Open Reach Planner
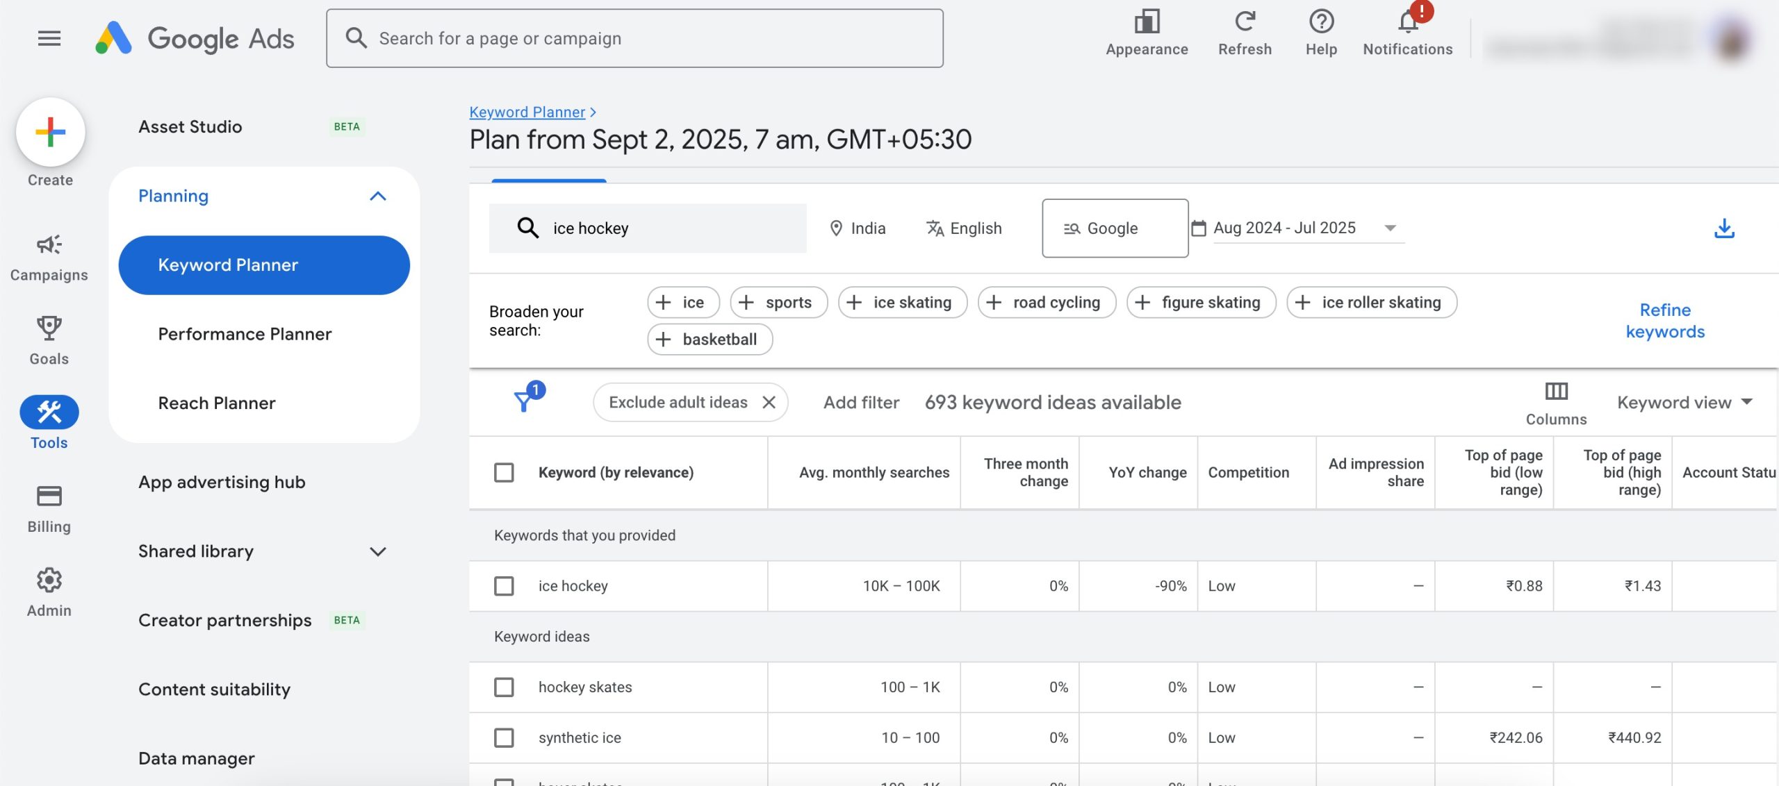 click(217, 403)
